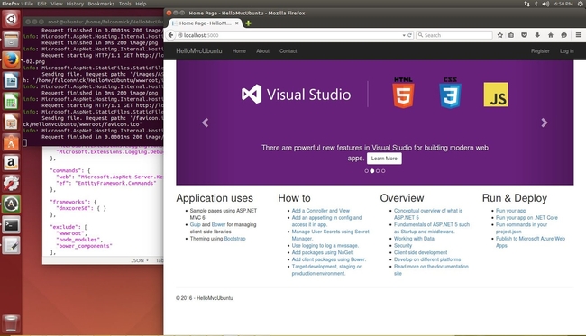Image resolution: width=586 pixels, height=336 pixels.
Task: Close the Home Page tab
Action: (236, 23)
